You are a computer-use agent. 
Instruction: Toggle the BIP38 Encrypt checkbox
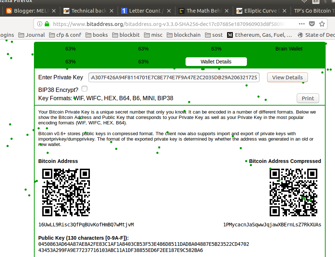(84, 89)
